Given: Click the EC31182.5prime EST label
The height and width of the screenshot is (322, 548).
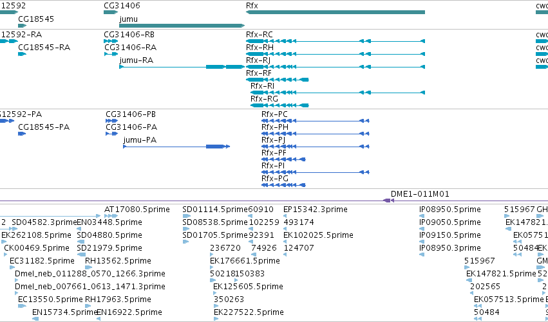Looking at the screenshot, I should tap(42, 262).
